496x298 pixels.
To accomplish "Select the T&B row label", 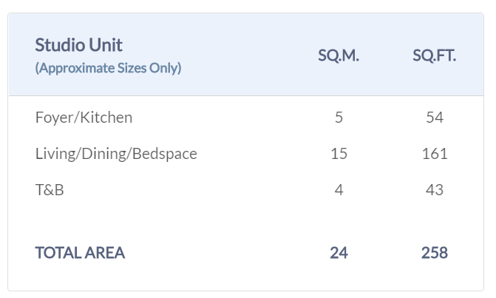I will pos(50,190).
